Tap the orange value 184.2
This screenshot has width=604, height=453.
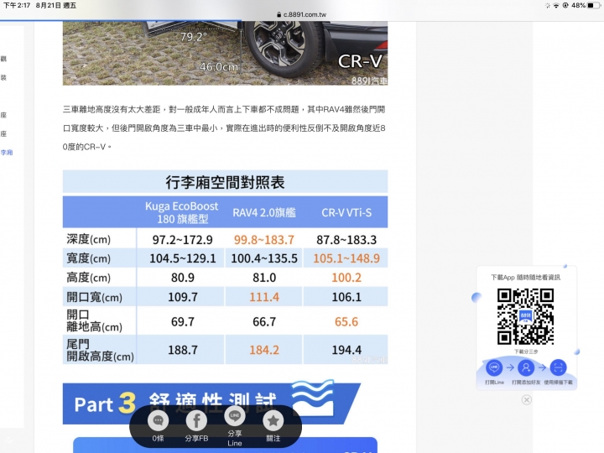pyautogui.click(x=264, y=350)
